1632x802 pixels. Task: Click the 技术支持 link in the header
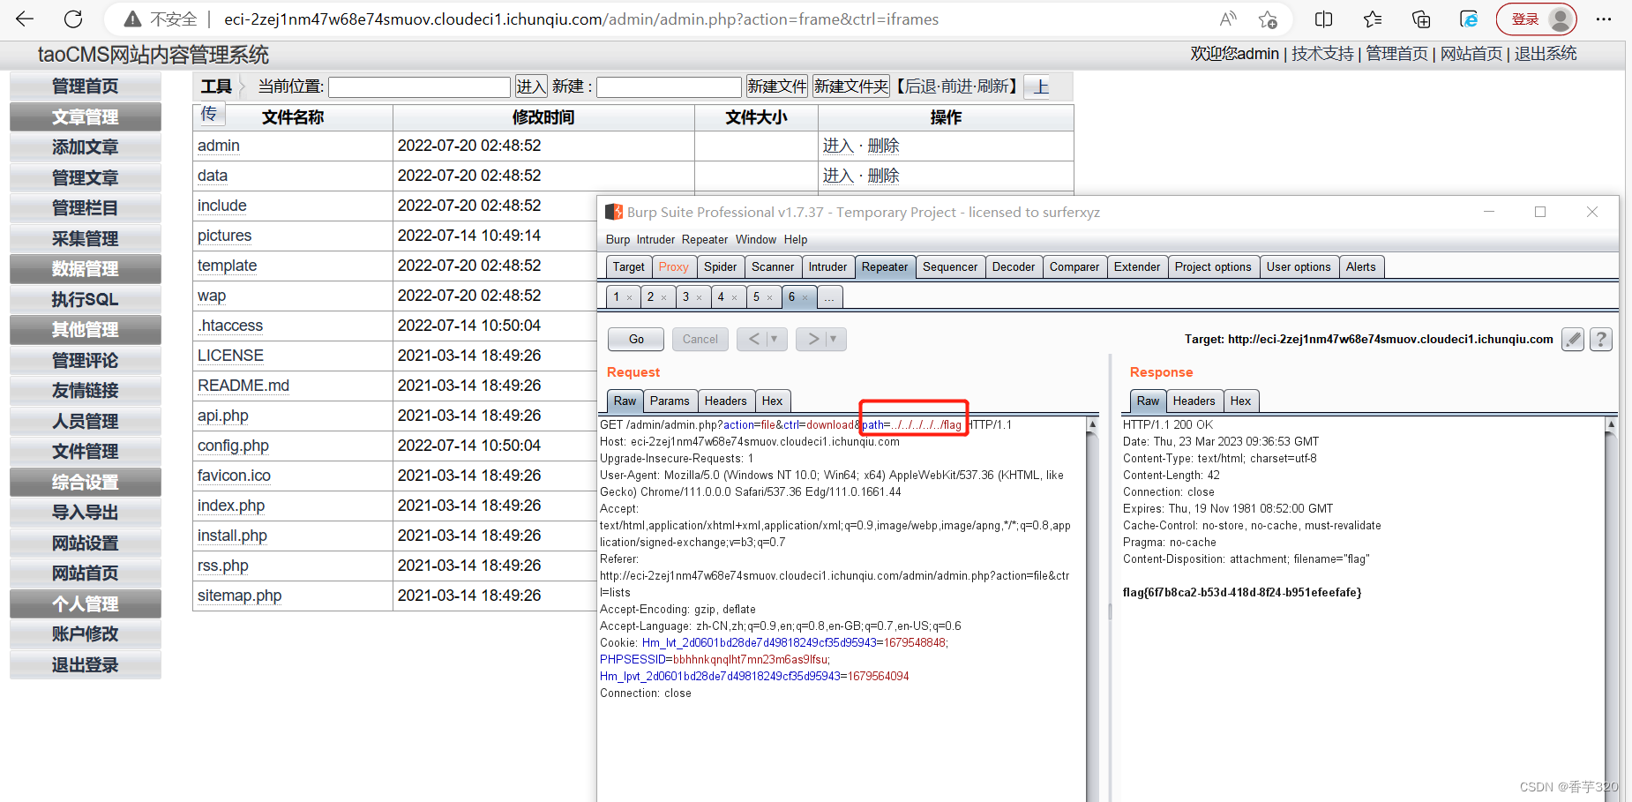(x=1322, y=54)
